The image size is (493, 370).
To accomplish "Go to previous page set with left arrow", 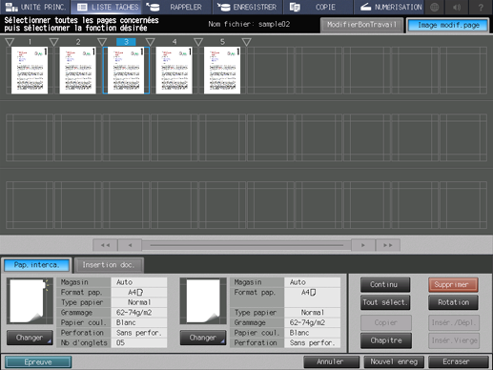I will [130, 245].
